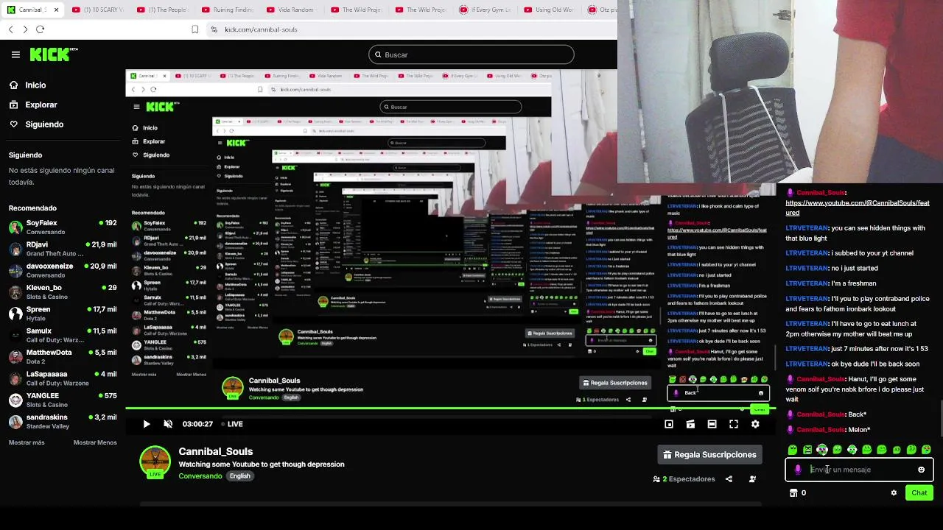
Task: Click the chat message input field
Action: 859,470
